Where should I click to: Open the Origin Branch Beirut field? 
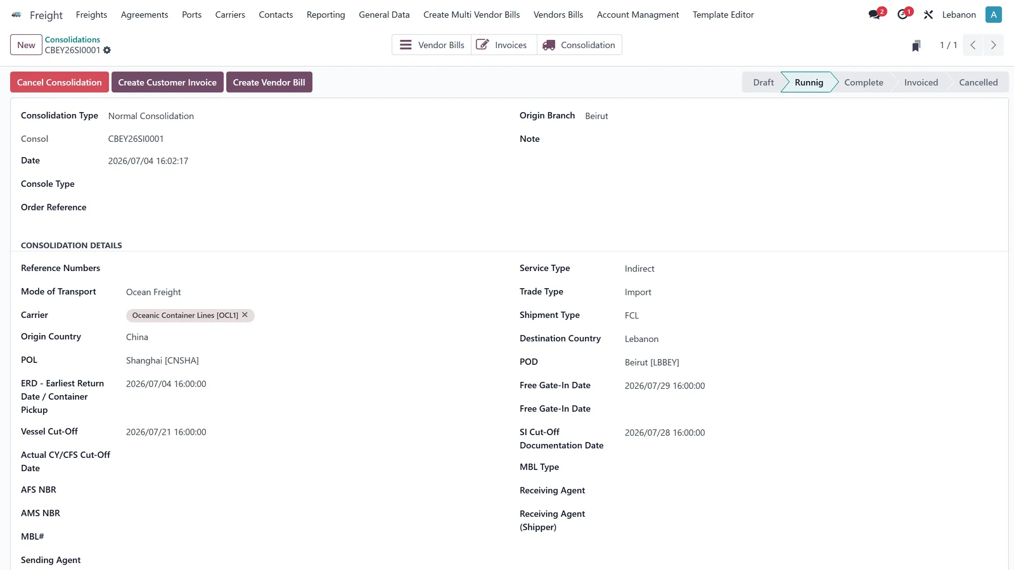(x=596, y=116)
